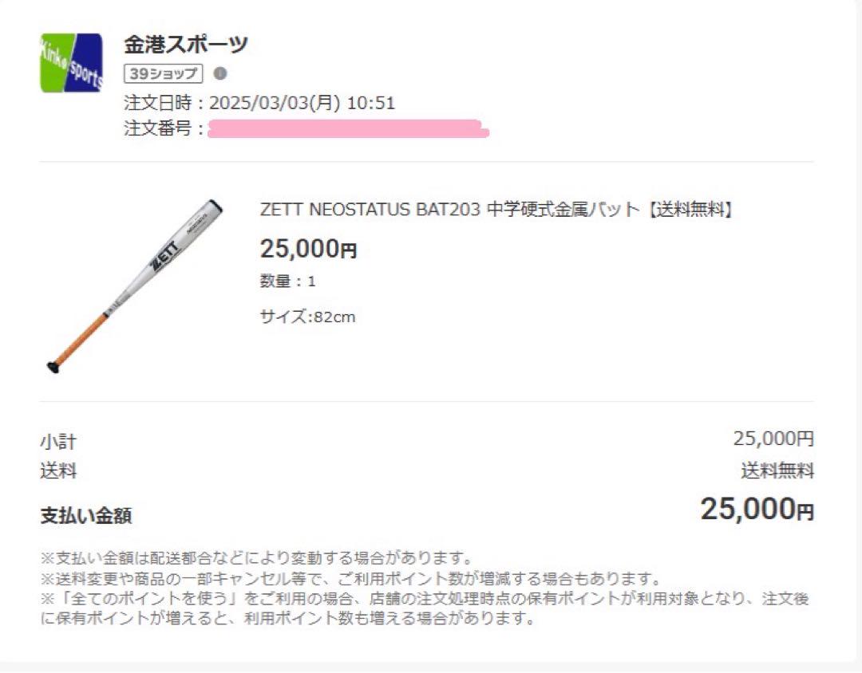Open the 金港スポーツ shop name link
862x673 pixels.
[x=186, y=45]
